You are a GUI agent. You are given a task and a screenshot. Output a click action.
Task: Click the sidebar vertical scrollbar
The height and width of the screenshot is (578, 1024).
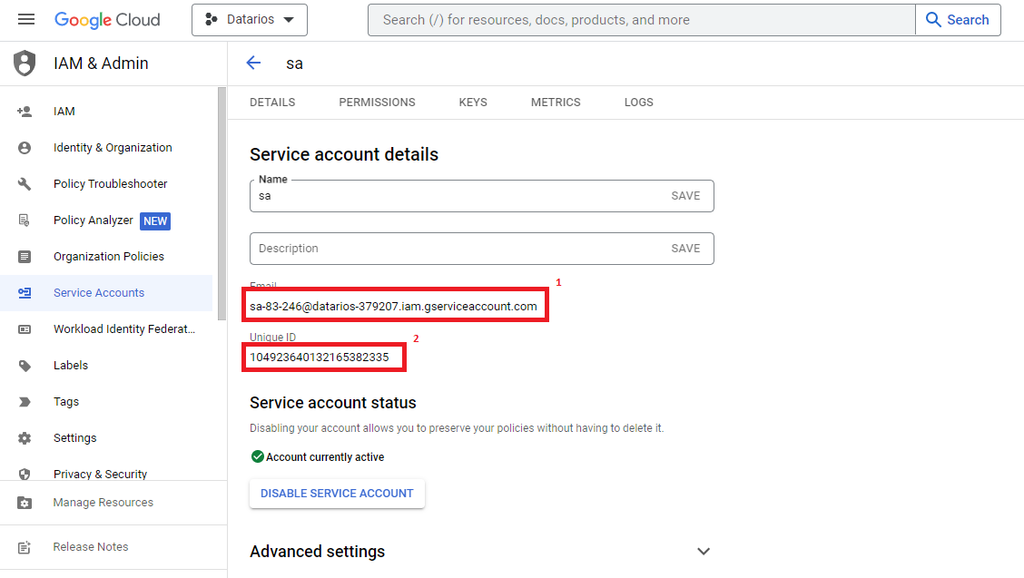222,204
